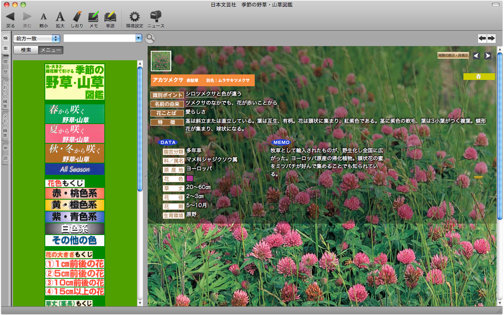Image resolution: width=504 pixels, height=315 pixels.
Task: Toggle 背景の表示・非表示 background display
Action: (453, 56)
